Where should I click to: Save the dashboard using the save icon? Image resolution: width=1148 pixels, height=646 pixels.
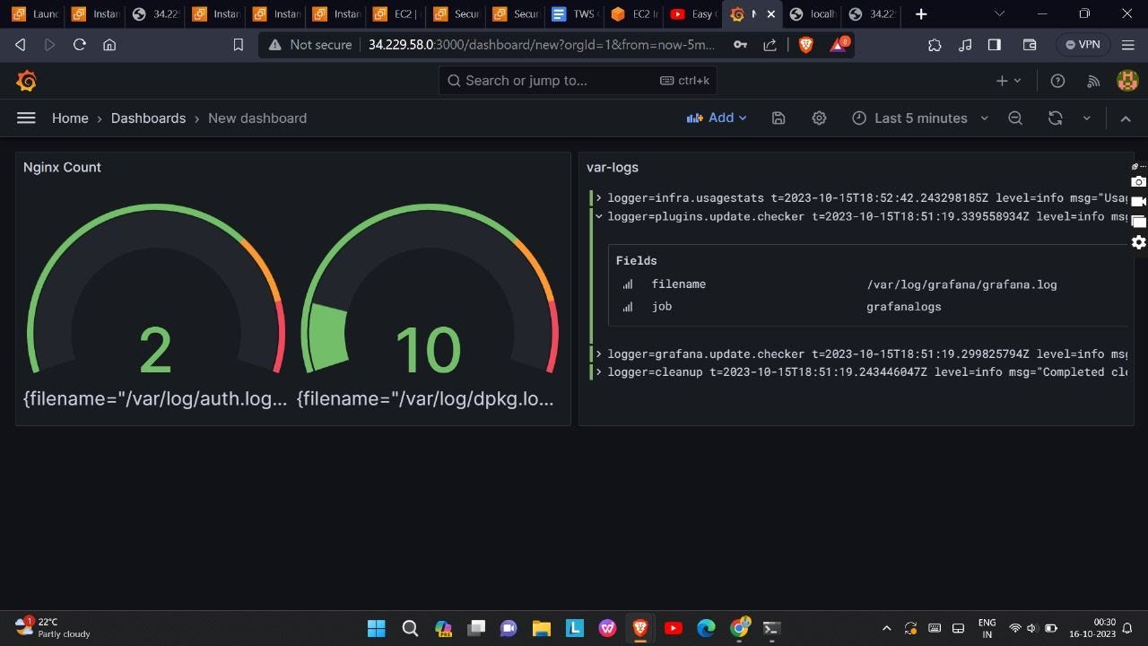778,118
